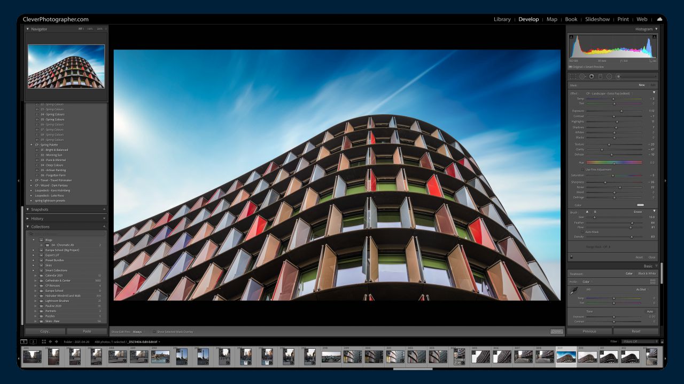
Task: Open the 'Calendar 2021' collection
Action: (x=54, y=275)
